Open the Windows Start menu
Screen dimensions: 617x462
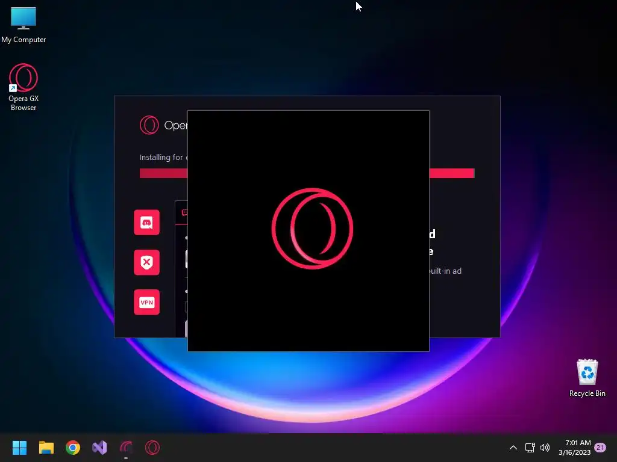(x=19, y=448)
